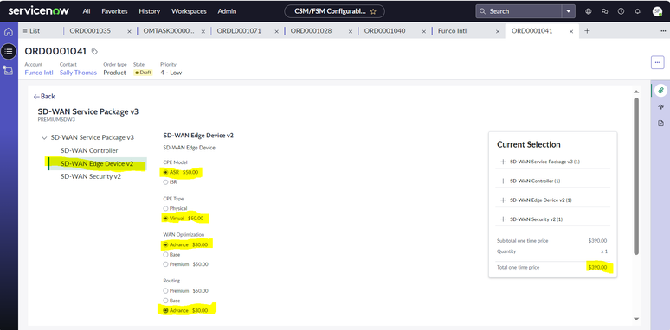Open the List view sidebar icon
Screen dimensions: 670x330
(9, 51)
